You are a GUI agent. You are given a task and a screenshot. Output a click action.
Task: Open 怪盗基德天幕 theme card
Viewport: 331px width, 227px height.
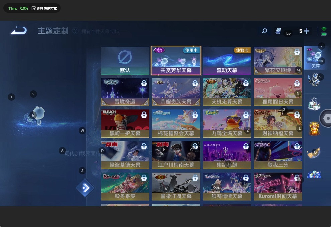point(125,155)
